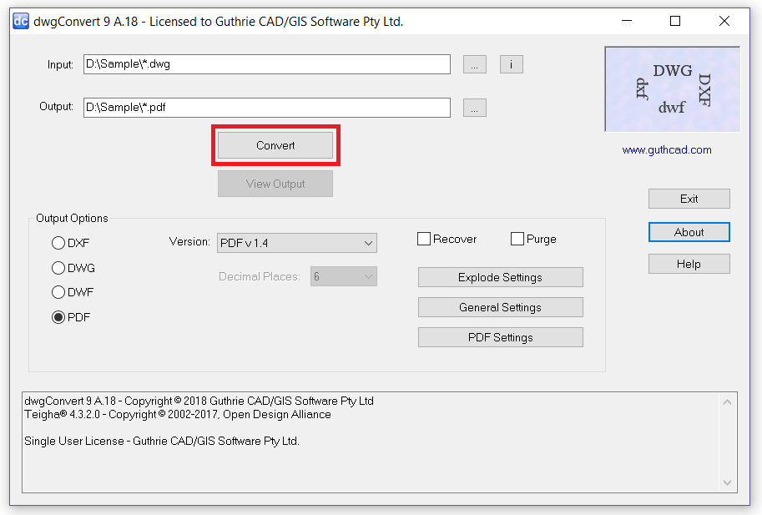This screenshot has height=515, width=762.
Task: Click the 'dwgConvert 9 A.18 - Copyright' log line
Action: coord(199,401)
